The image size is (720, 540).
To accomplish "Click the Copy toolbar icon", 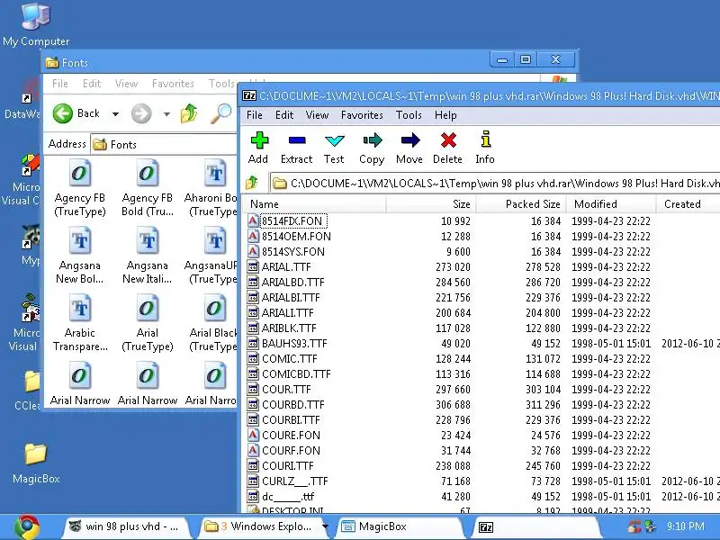I will tap(372, 148).
